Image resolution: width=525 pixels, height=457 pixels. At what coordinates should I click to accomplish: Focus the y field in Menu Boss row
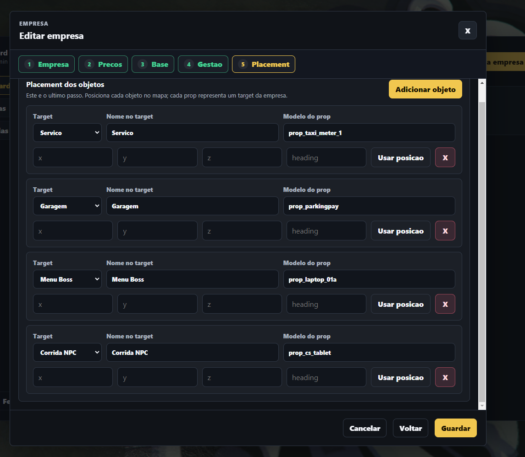pyautogui.click(x=157, y=304)
